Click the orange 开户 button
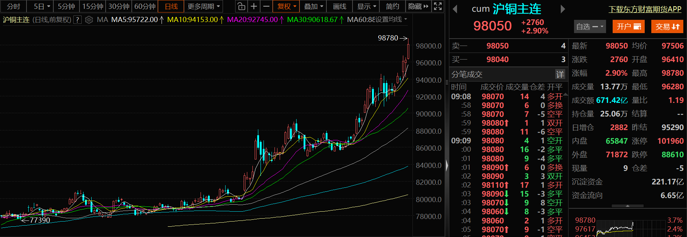The image size is (687, 237). [x=628, y=26]
